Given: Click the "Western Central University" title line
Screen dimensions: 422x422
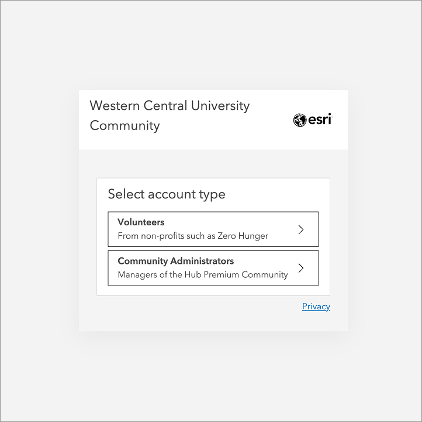Looking at the screenshot, I should (x=170, y=106).
